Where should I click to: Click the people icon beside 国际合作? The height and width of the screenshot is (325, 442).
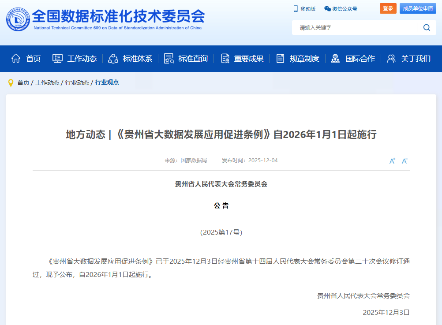[x=335, y=58]
